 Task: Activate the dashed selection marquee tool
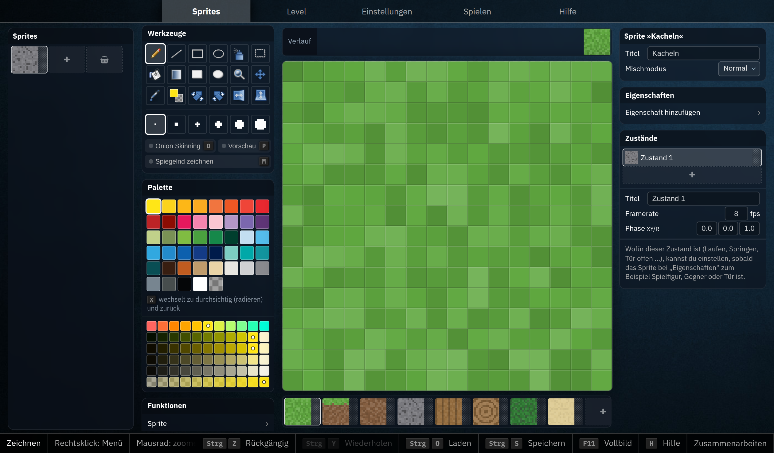[x=260, y=54]
